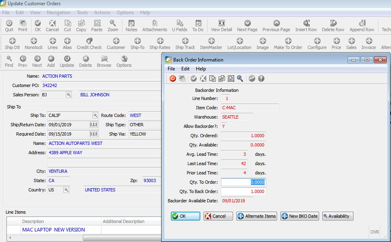Open the Required Date calendar picker

pos(94,134)
